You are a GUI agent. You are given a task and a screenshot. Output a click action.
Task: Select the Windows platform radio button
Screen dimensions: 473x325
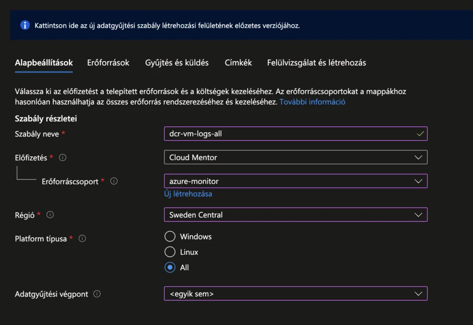[170, 236]
